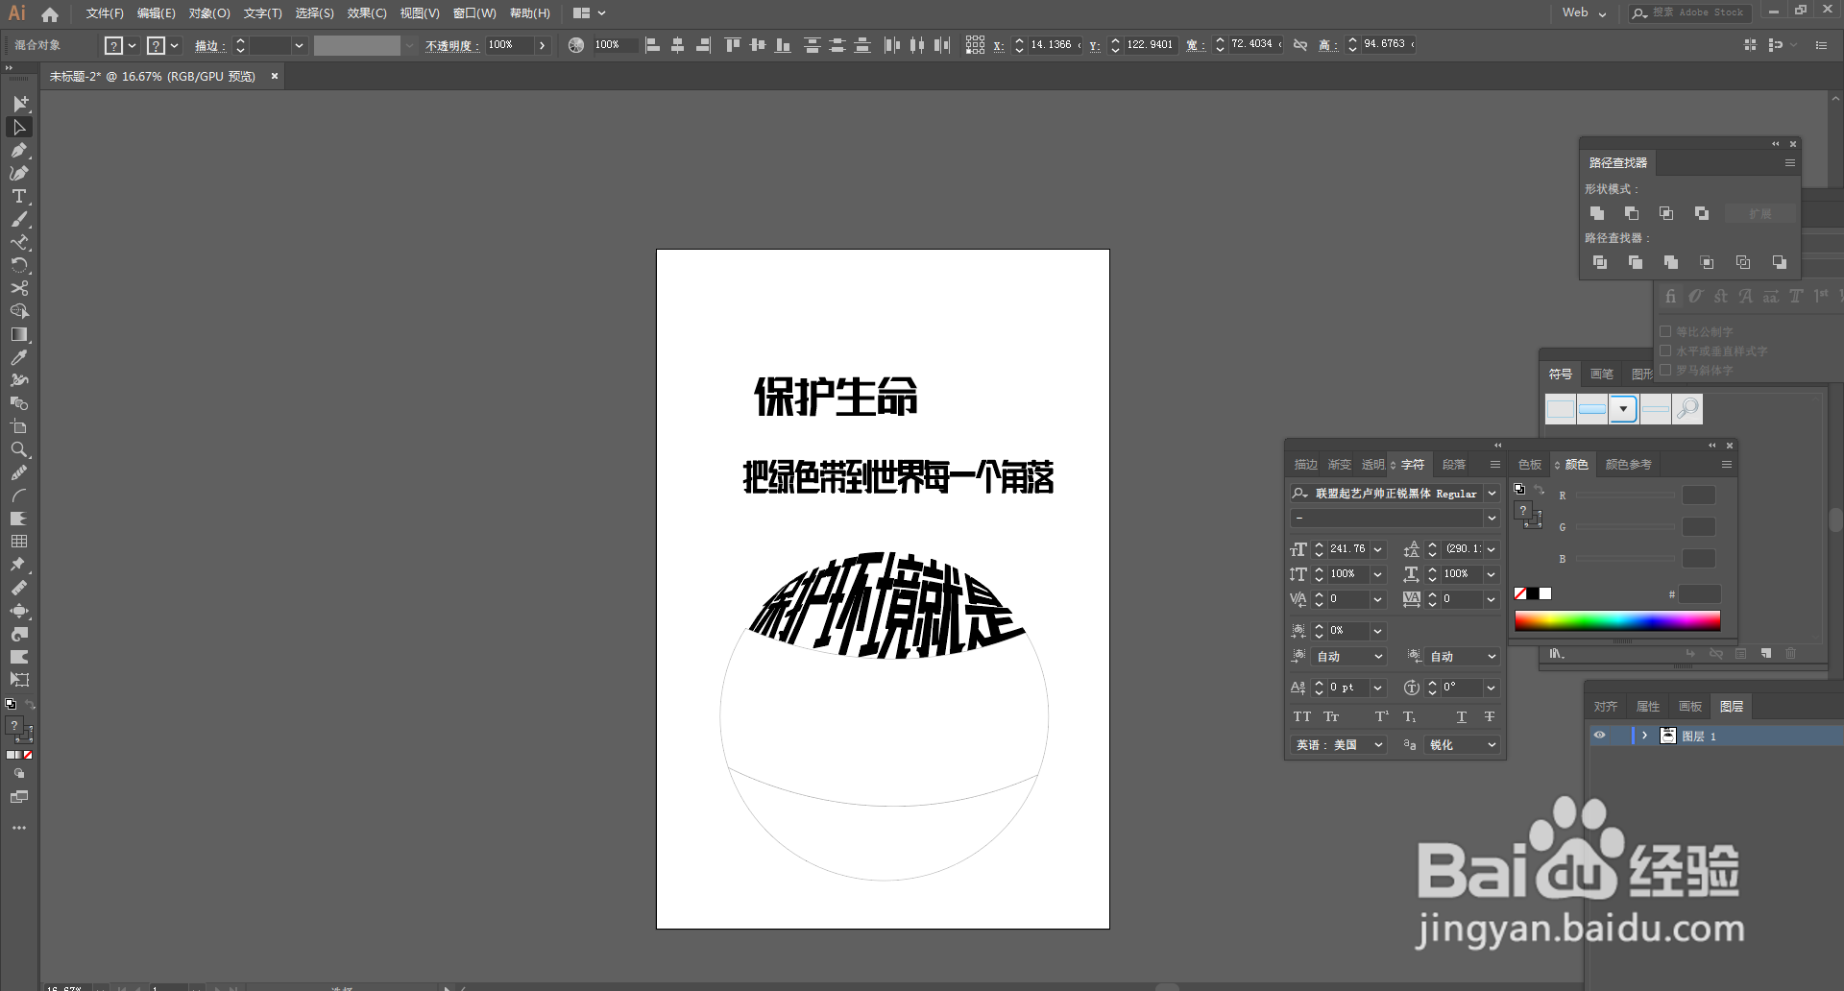Viewport: 1844px width, 991px height.
Task: Open the anti-aliasing 锐化 dropdown
Action: (x=1492, y=744)
